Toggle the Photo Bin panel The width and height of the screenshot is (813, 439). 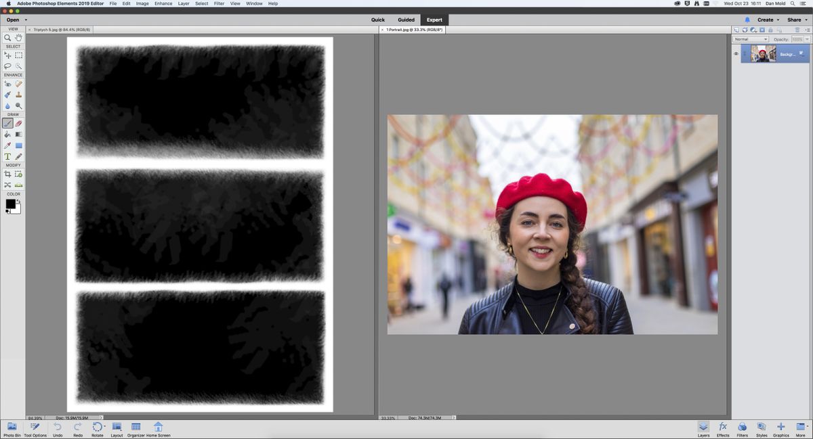[x=13, y=428]
